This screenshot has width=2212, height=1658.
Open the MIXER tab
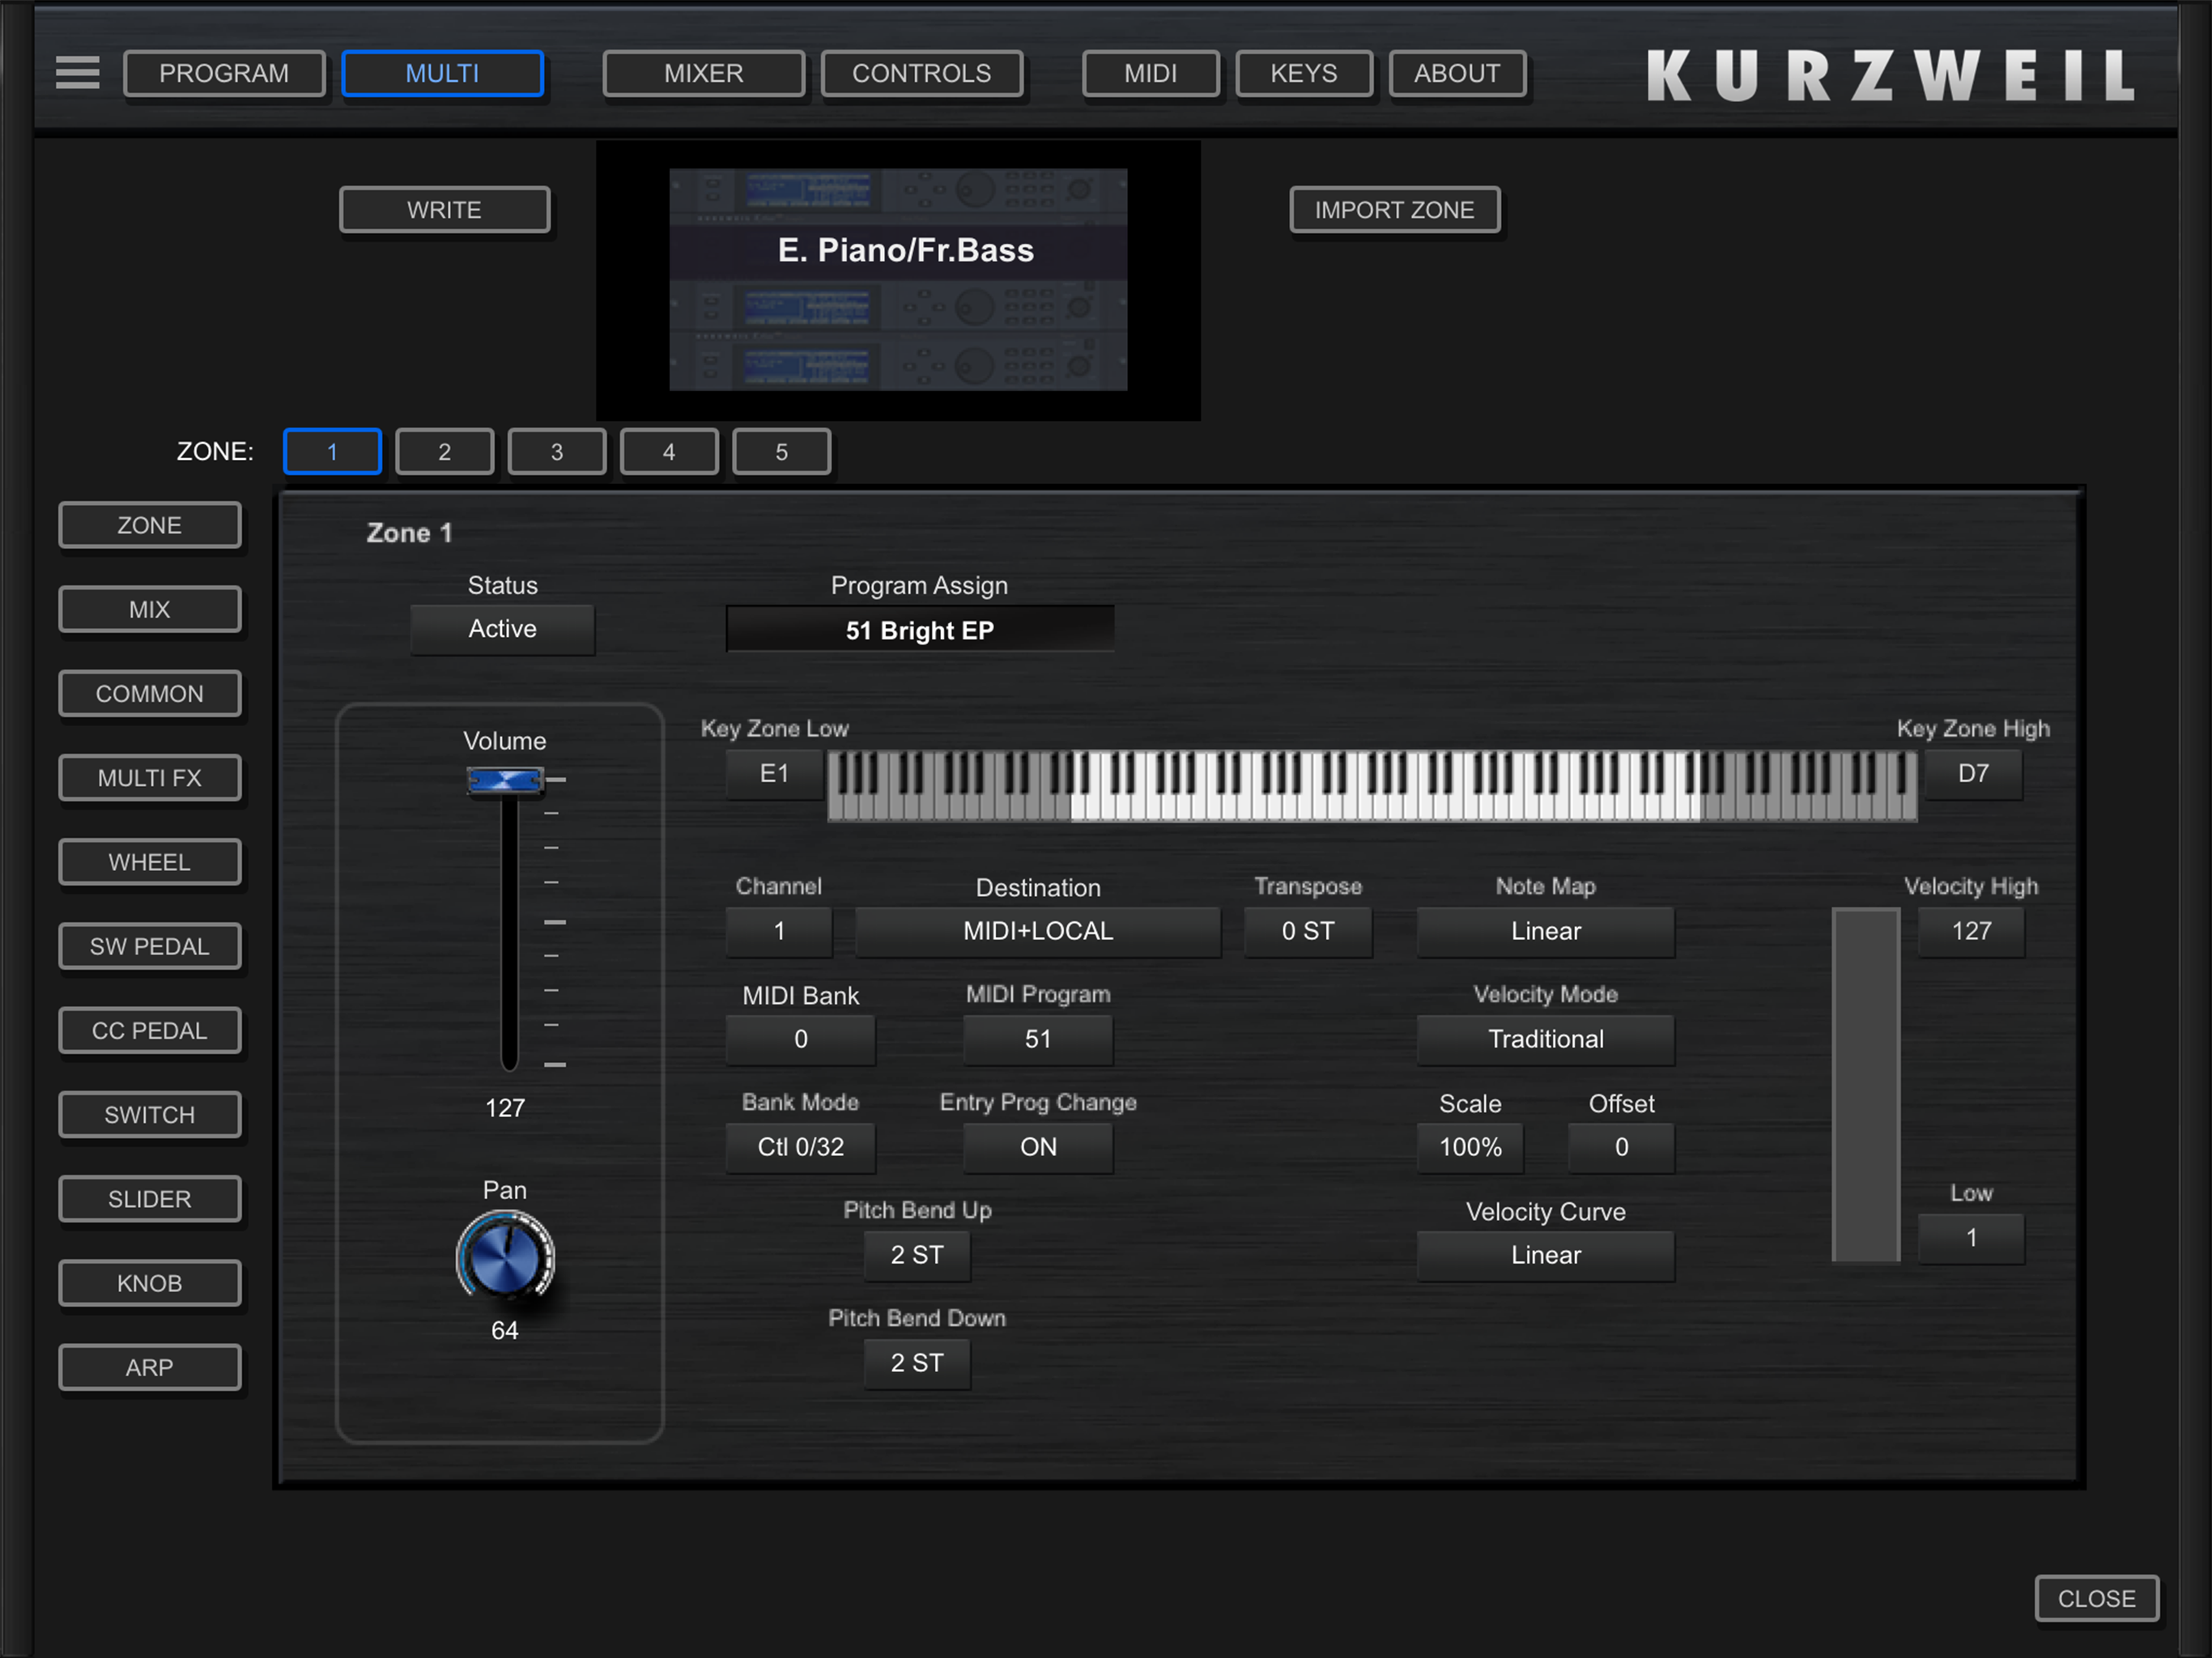(x=703, y=73)
